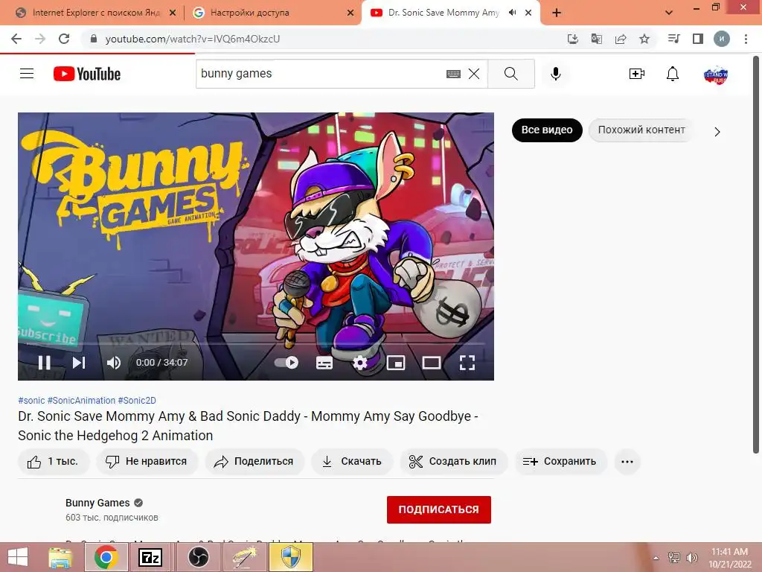Click the Поделиться share button
Screen dimensions: 762x572
(x=254, y=462)
